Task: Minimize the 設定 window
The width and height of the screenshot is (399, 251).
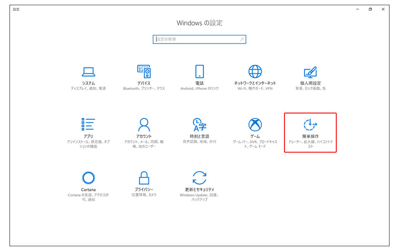Action: (x=358, y=9)
